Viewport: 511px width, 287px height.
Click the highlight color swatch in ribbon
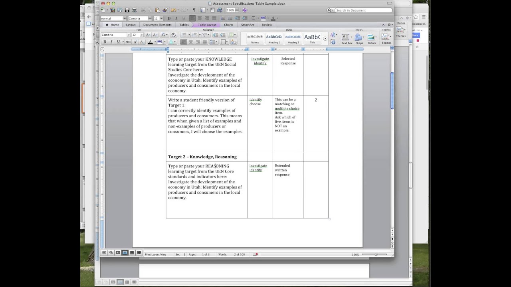(160, 42)
